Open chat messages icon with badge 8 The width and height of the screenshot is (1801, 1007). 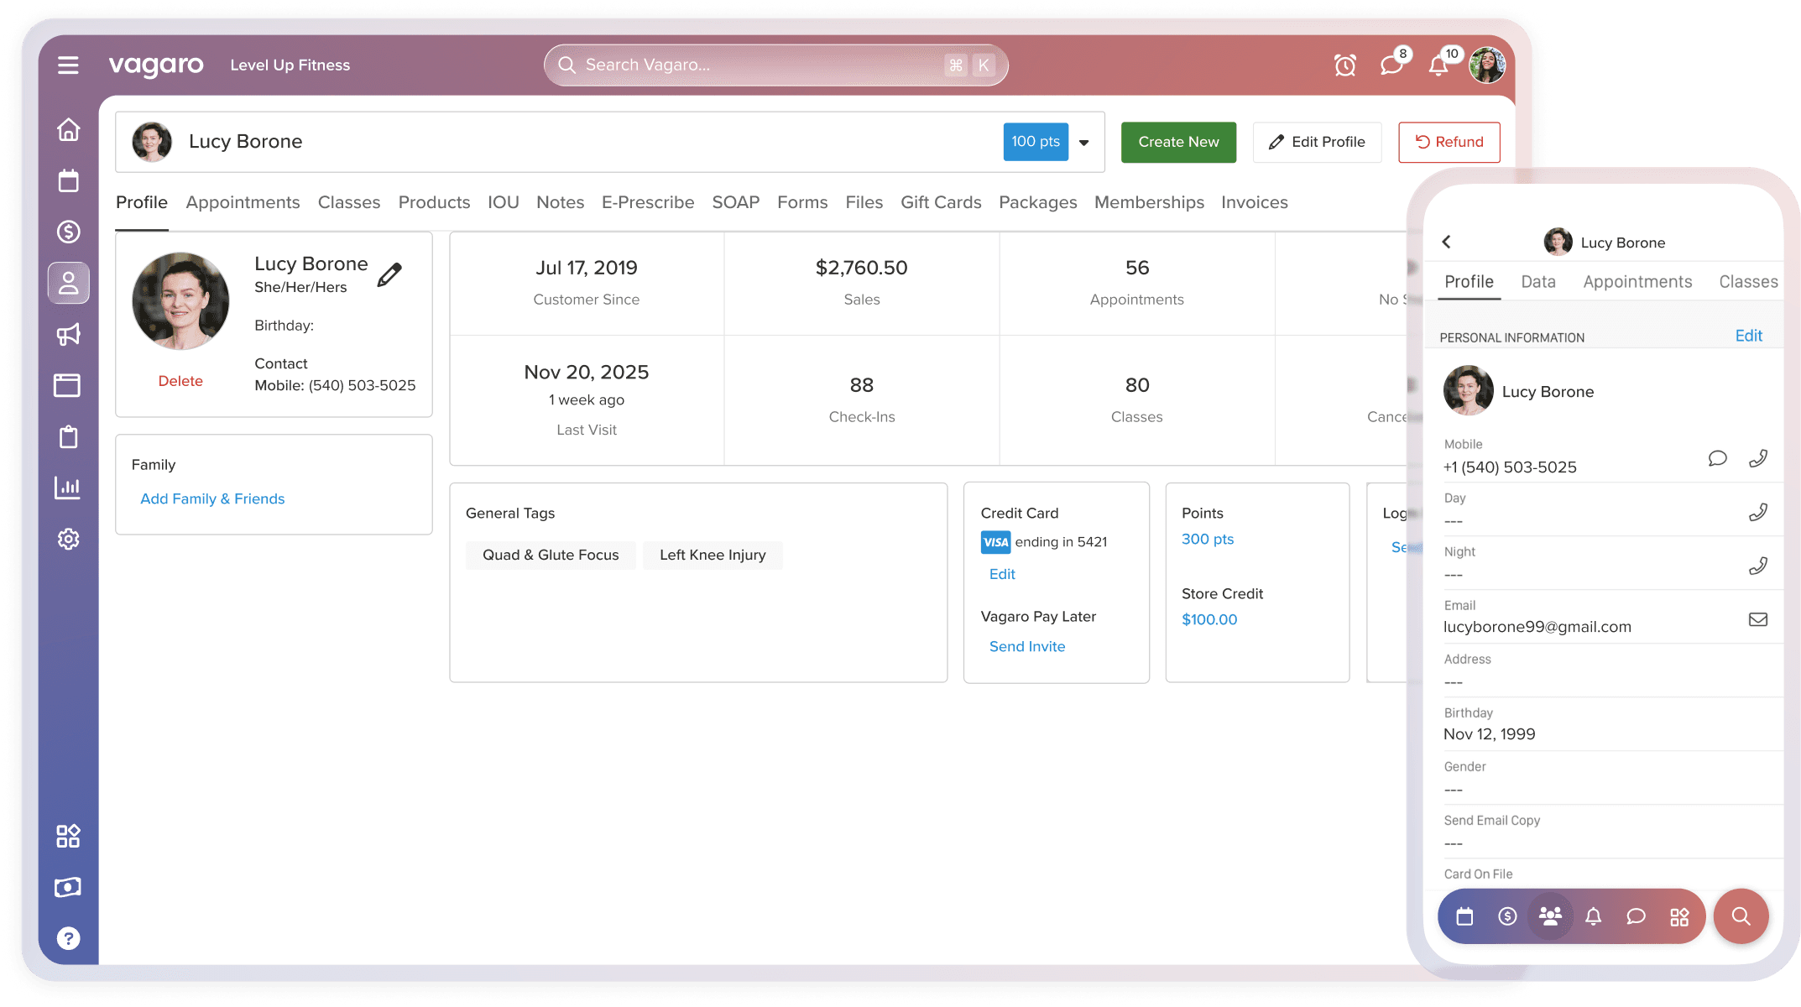click(x=1391, y=65)
